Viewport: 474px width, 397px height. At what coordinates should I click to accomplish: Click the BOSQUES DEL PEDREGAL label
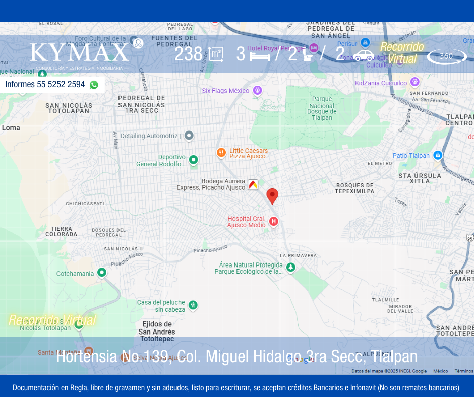click(108, 232)
